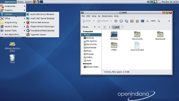Select Videos in the sidebar

click(x=91, y=57)
